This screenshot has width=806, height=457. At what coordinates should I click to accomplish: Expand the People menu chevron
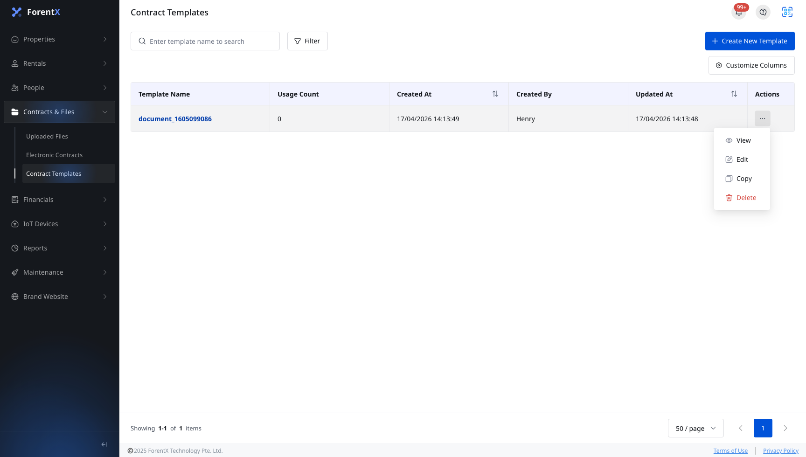coord(105,88)
